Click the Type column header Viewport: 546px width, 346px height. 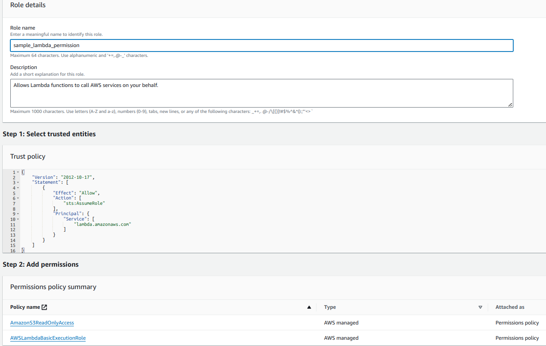[330, 307]
